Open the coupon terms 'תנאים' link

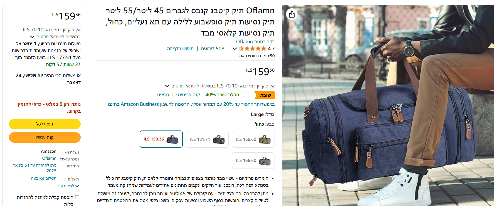pyautogui.click(x=163, y=95)
